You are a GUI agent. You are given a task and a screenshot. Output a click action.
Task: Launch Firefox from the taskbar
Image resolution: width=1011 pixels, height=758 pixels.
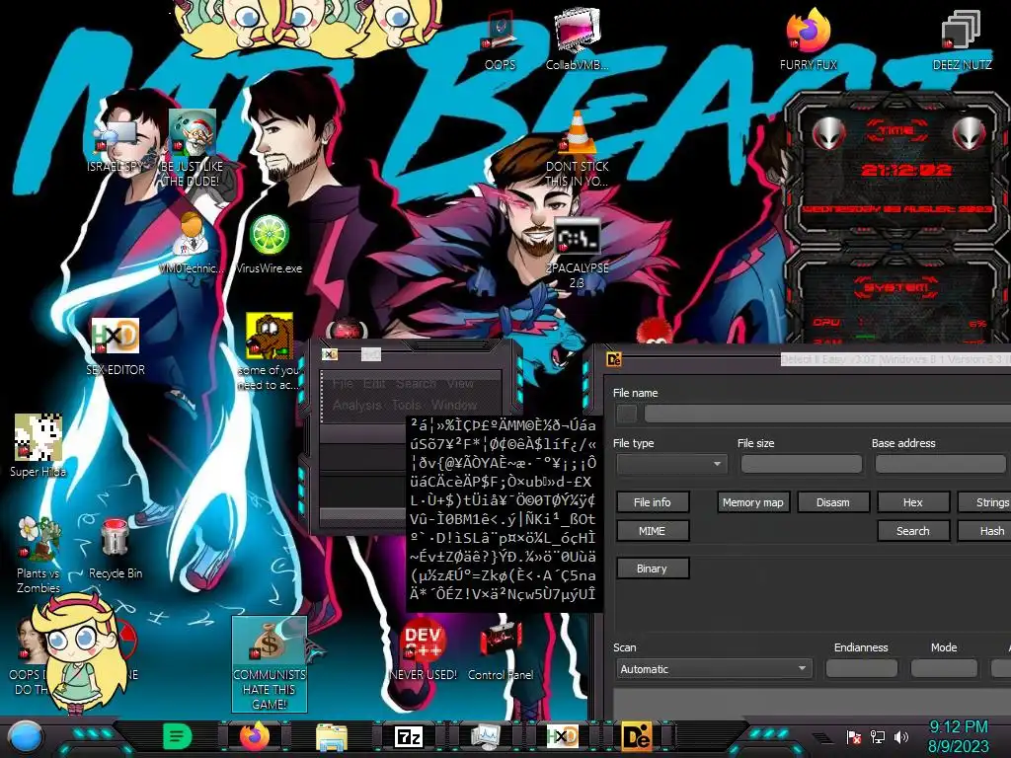pyautogui.click(x=255, y=736)
